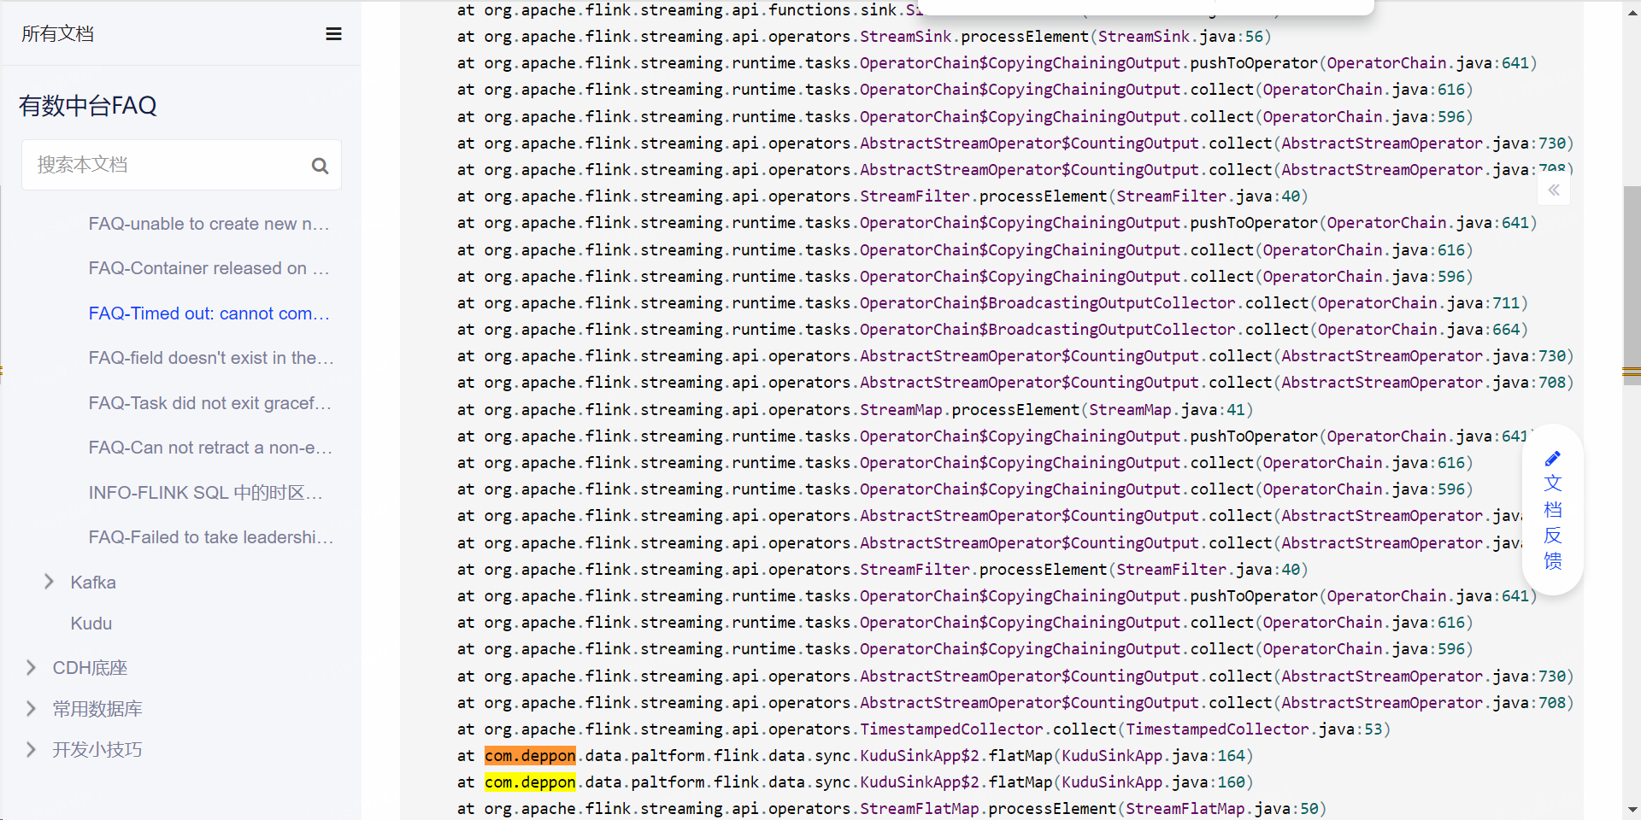1641x820 pixels.
Task: Click BroadcastingOutputCollector.collect(OperatorChain.java:664) line
Action: [992, 330]
